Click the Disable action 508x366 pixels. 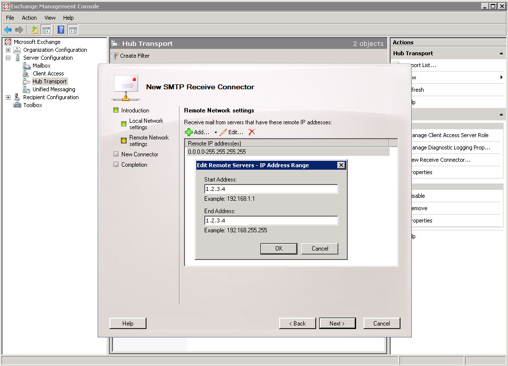tap(418, 196)
